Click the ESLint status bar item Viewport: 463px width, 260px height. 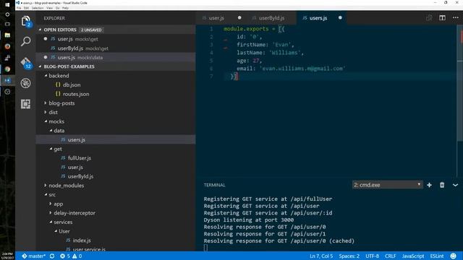click(437, 256)
